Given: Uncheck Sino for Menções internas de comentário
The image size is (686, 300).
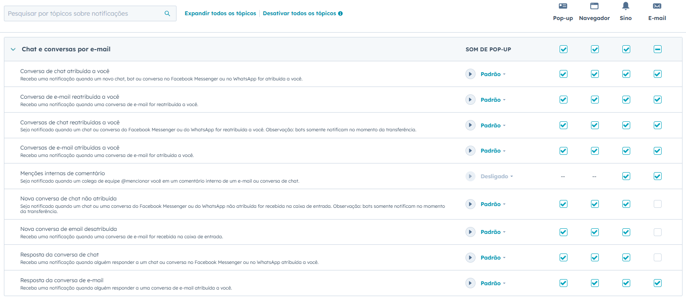Looking at the screenshot, I should (626, 176).
